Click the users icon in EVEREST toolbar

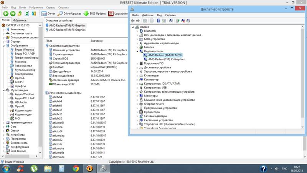34,13
